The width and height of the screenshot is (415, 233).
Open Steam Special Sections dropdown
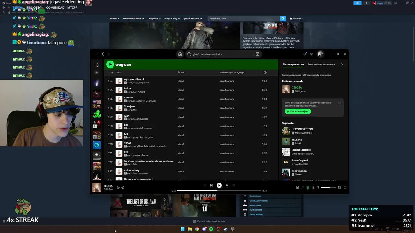point(193,18)
